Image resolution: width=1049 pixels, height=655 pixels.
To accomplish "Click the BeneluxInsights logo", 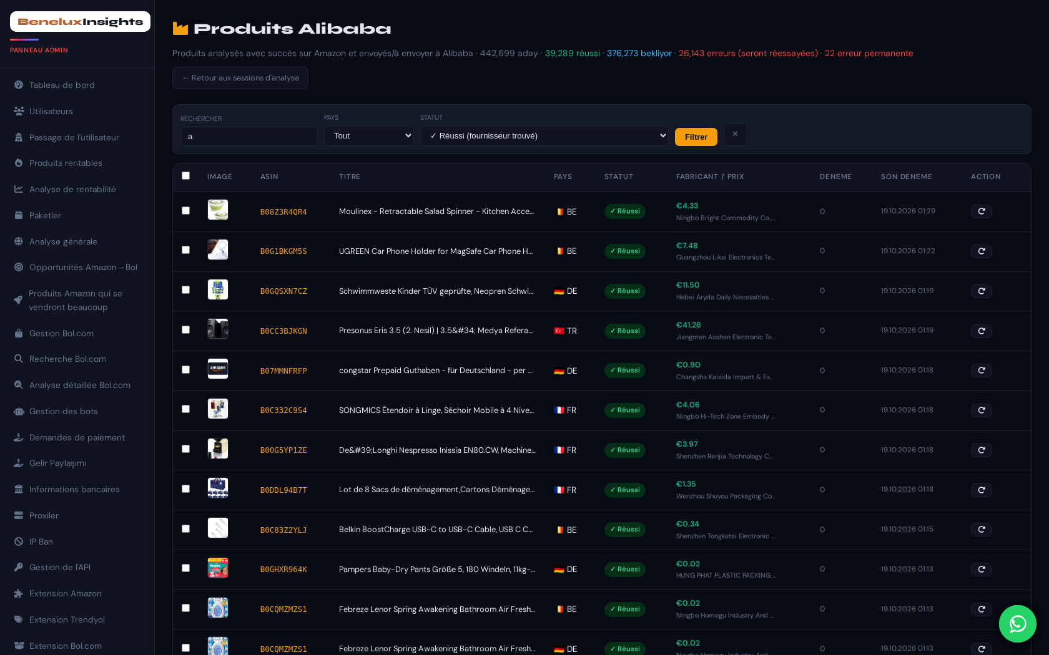I will [x=80, y=22].
